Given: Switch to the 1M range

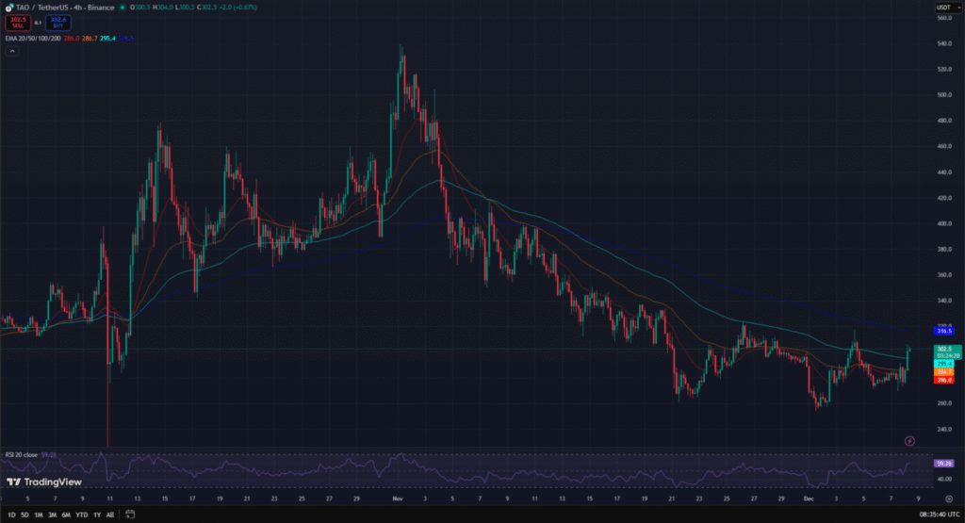Looking at the screenshot, I should pyautogui.click(x=39, y=515).
